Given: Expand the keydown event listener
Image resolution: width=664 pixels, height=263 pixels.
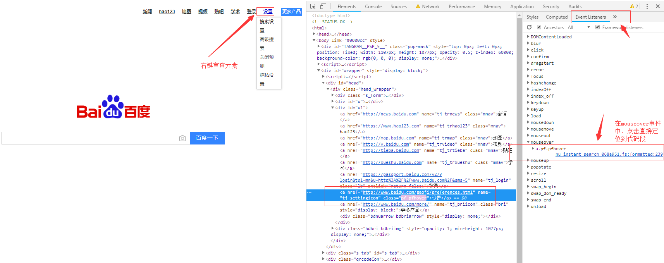Looking at the screenshot, I should [528, 103].
